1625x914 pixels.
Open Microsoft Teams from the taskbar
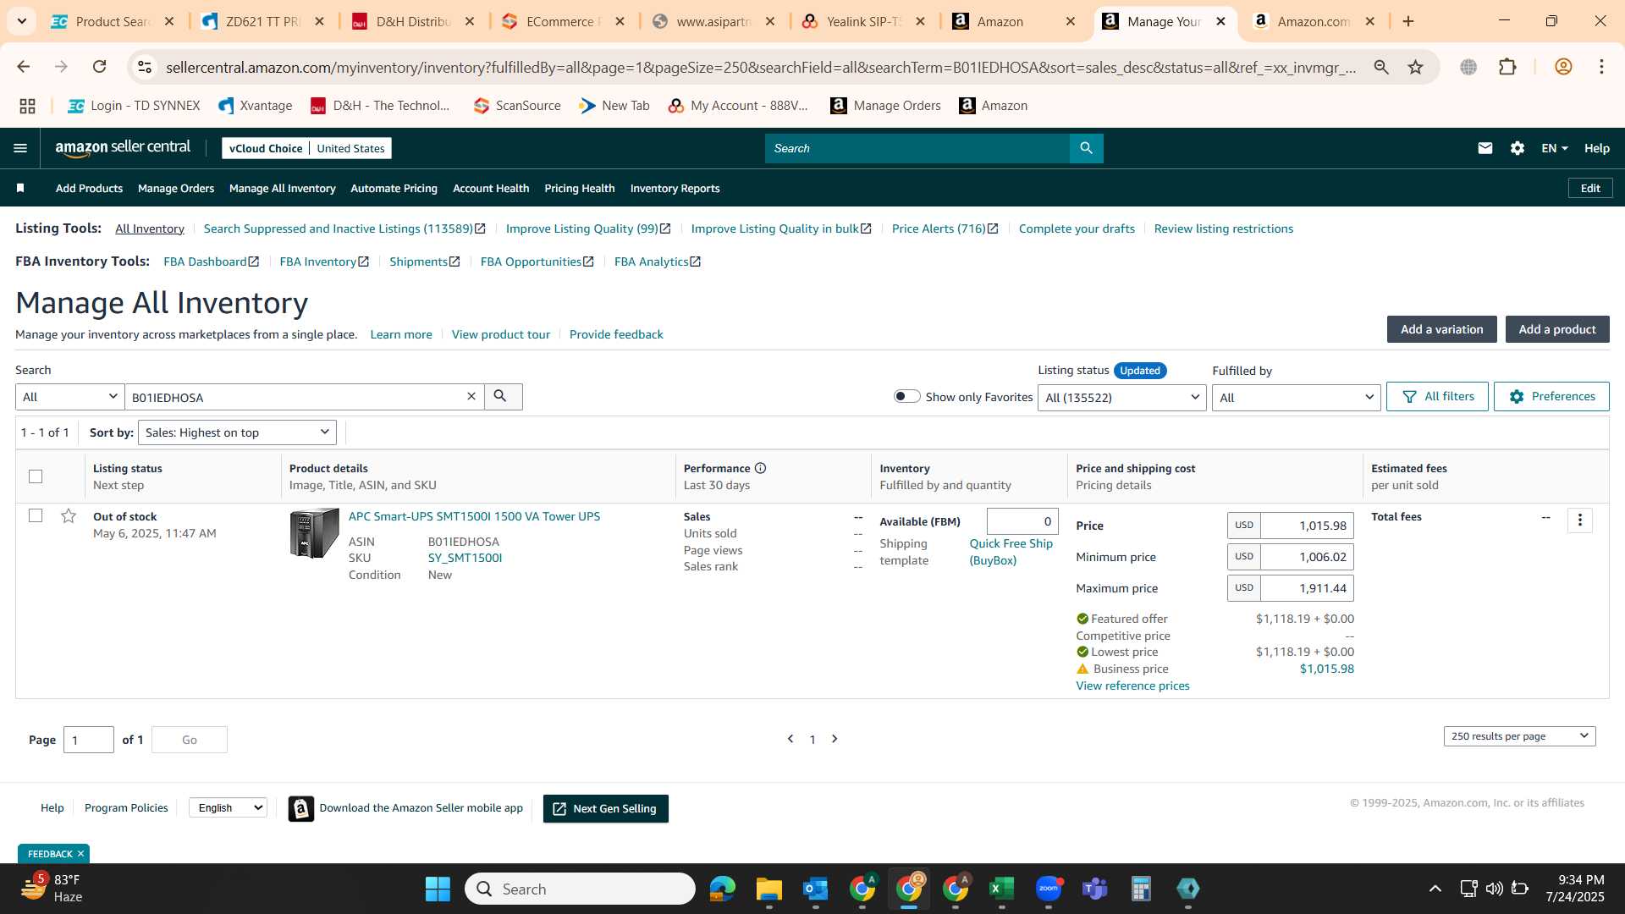pyautogui.click(x=1094, y=889)
